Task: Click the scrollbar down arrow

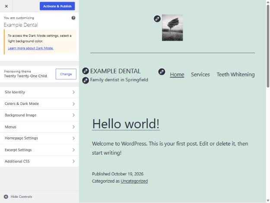Action: point(268,200)
